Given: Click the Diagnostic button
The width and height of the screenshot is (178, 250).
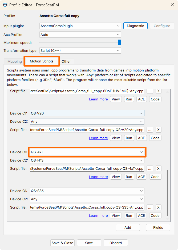Looking at the screenshot, I should (x=135, y=26).
